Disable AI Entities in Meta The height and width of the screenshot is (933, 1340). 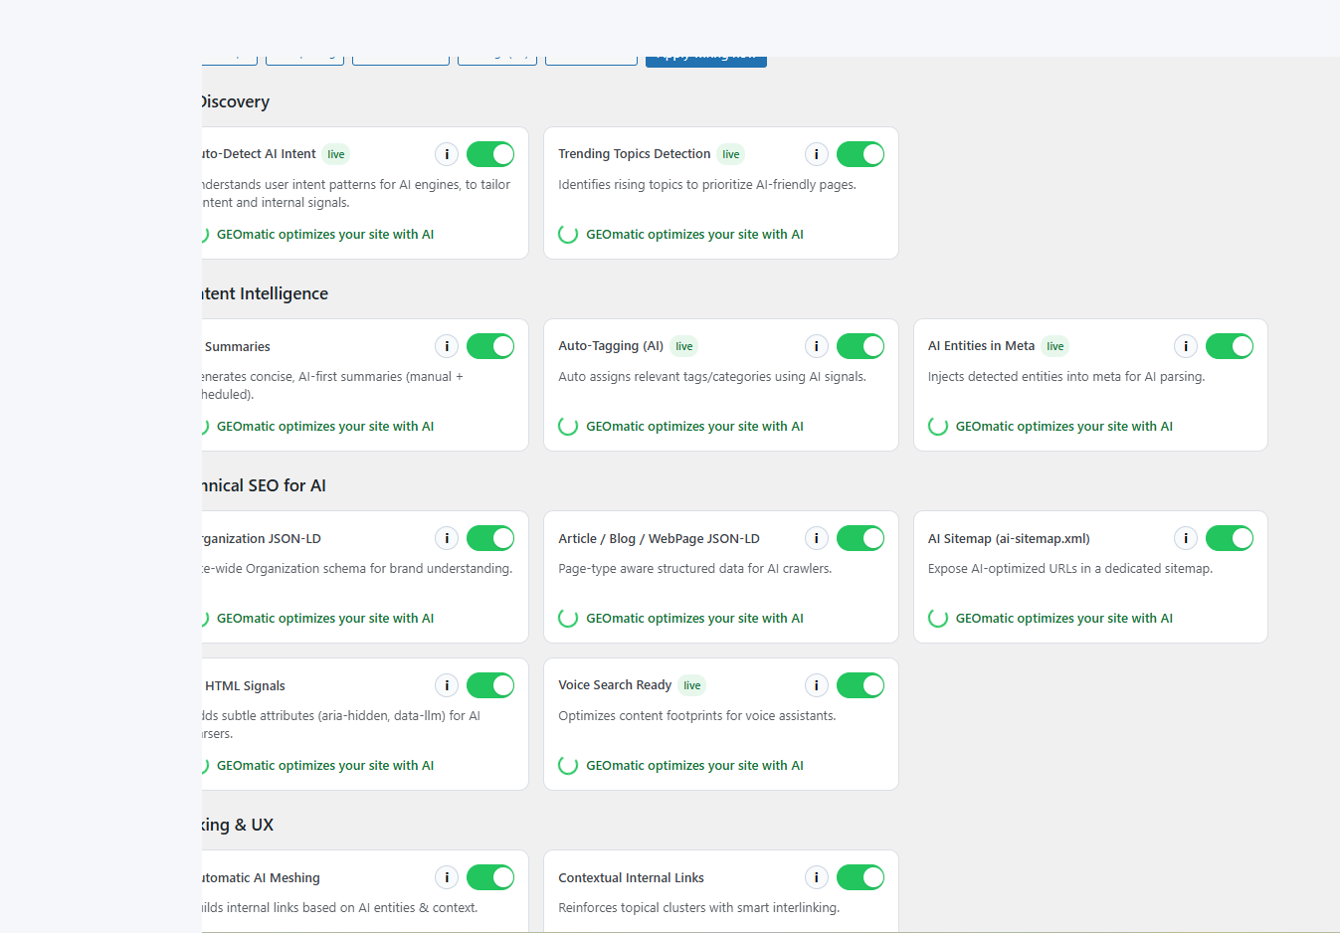point(1230,346)
